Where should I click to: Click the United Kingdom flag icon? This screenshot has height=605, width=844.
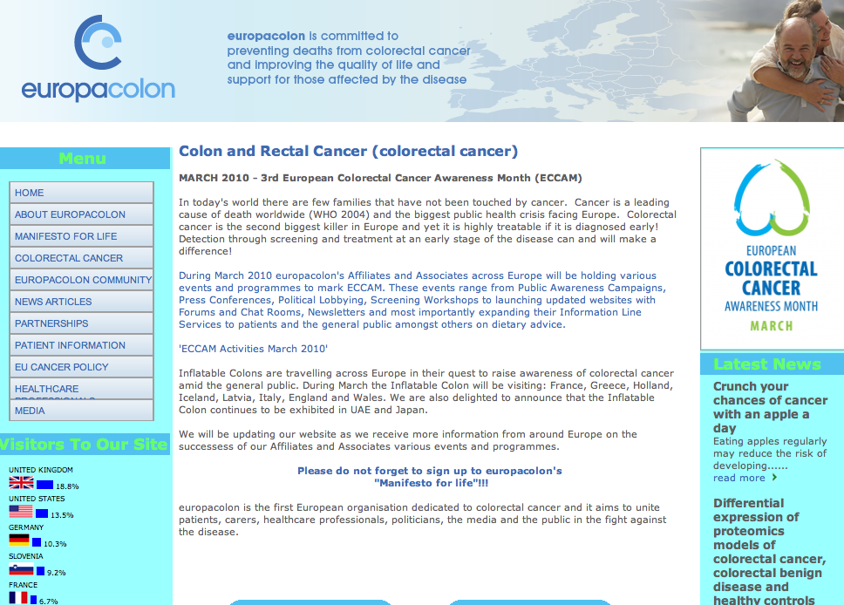21,484
